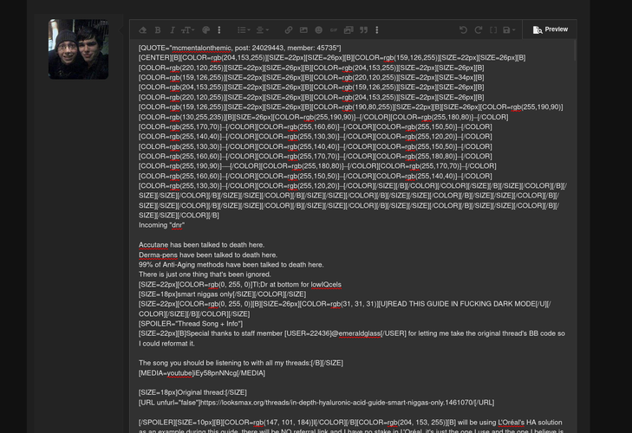
Task: Click the insert link icon
Action: 289,30
